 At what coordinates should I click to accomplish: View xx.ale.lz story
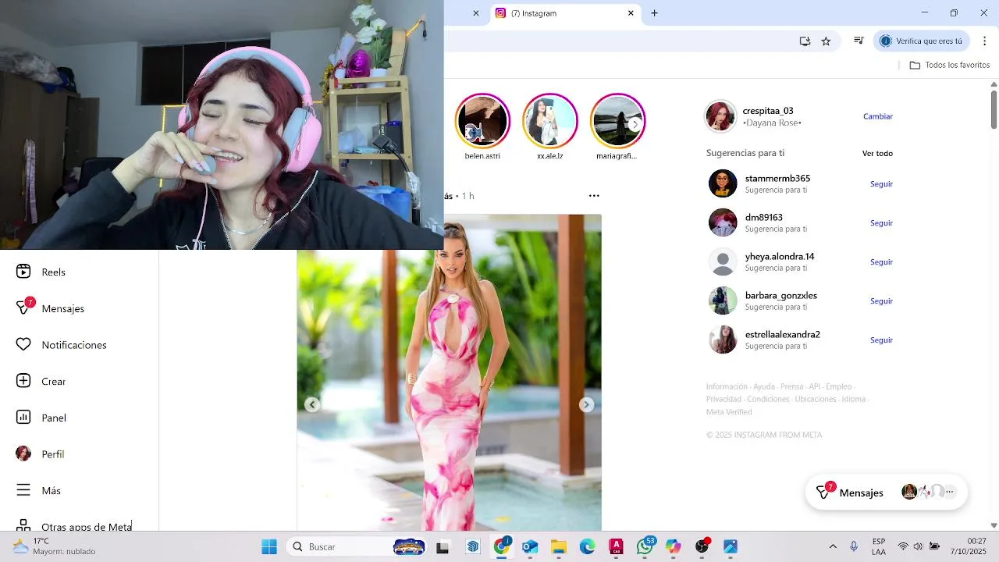pos(550,121)
